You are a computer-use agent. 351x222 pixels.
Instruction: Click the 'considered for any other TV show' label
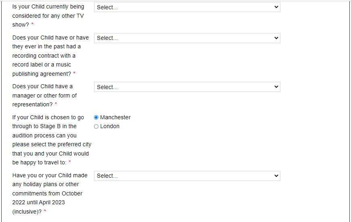coord(48,16)
